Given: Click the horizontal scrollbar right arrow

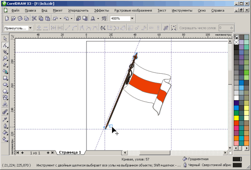Looking at the screenshot, I should click(x=225, y=153).
